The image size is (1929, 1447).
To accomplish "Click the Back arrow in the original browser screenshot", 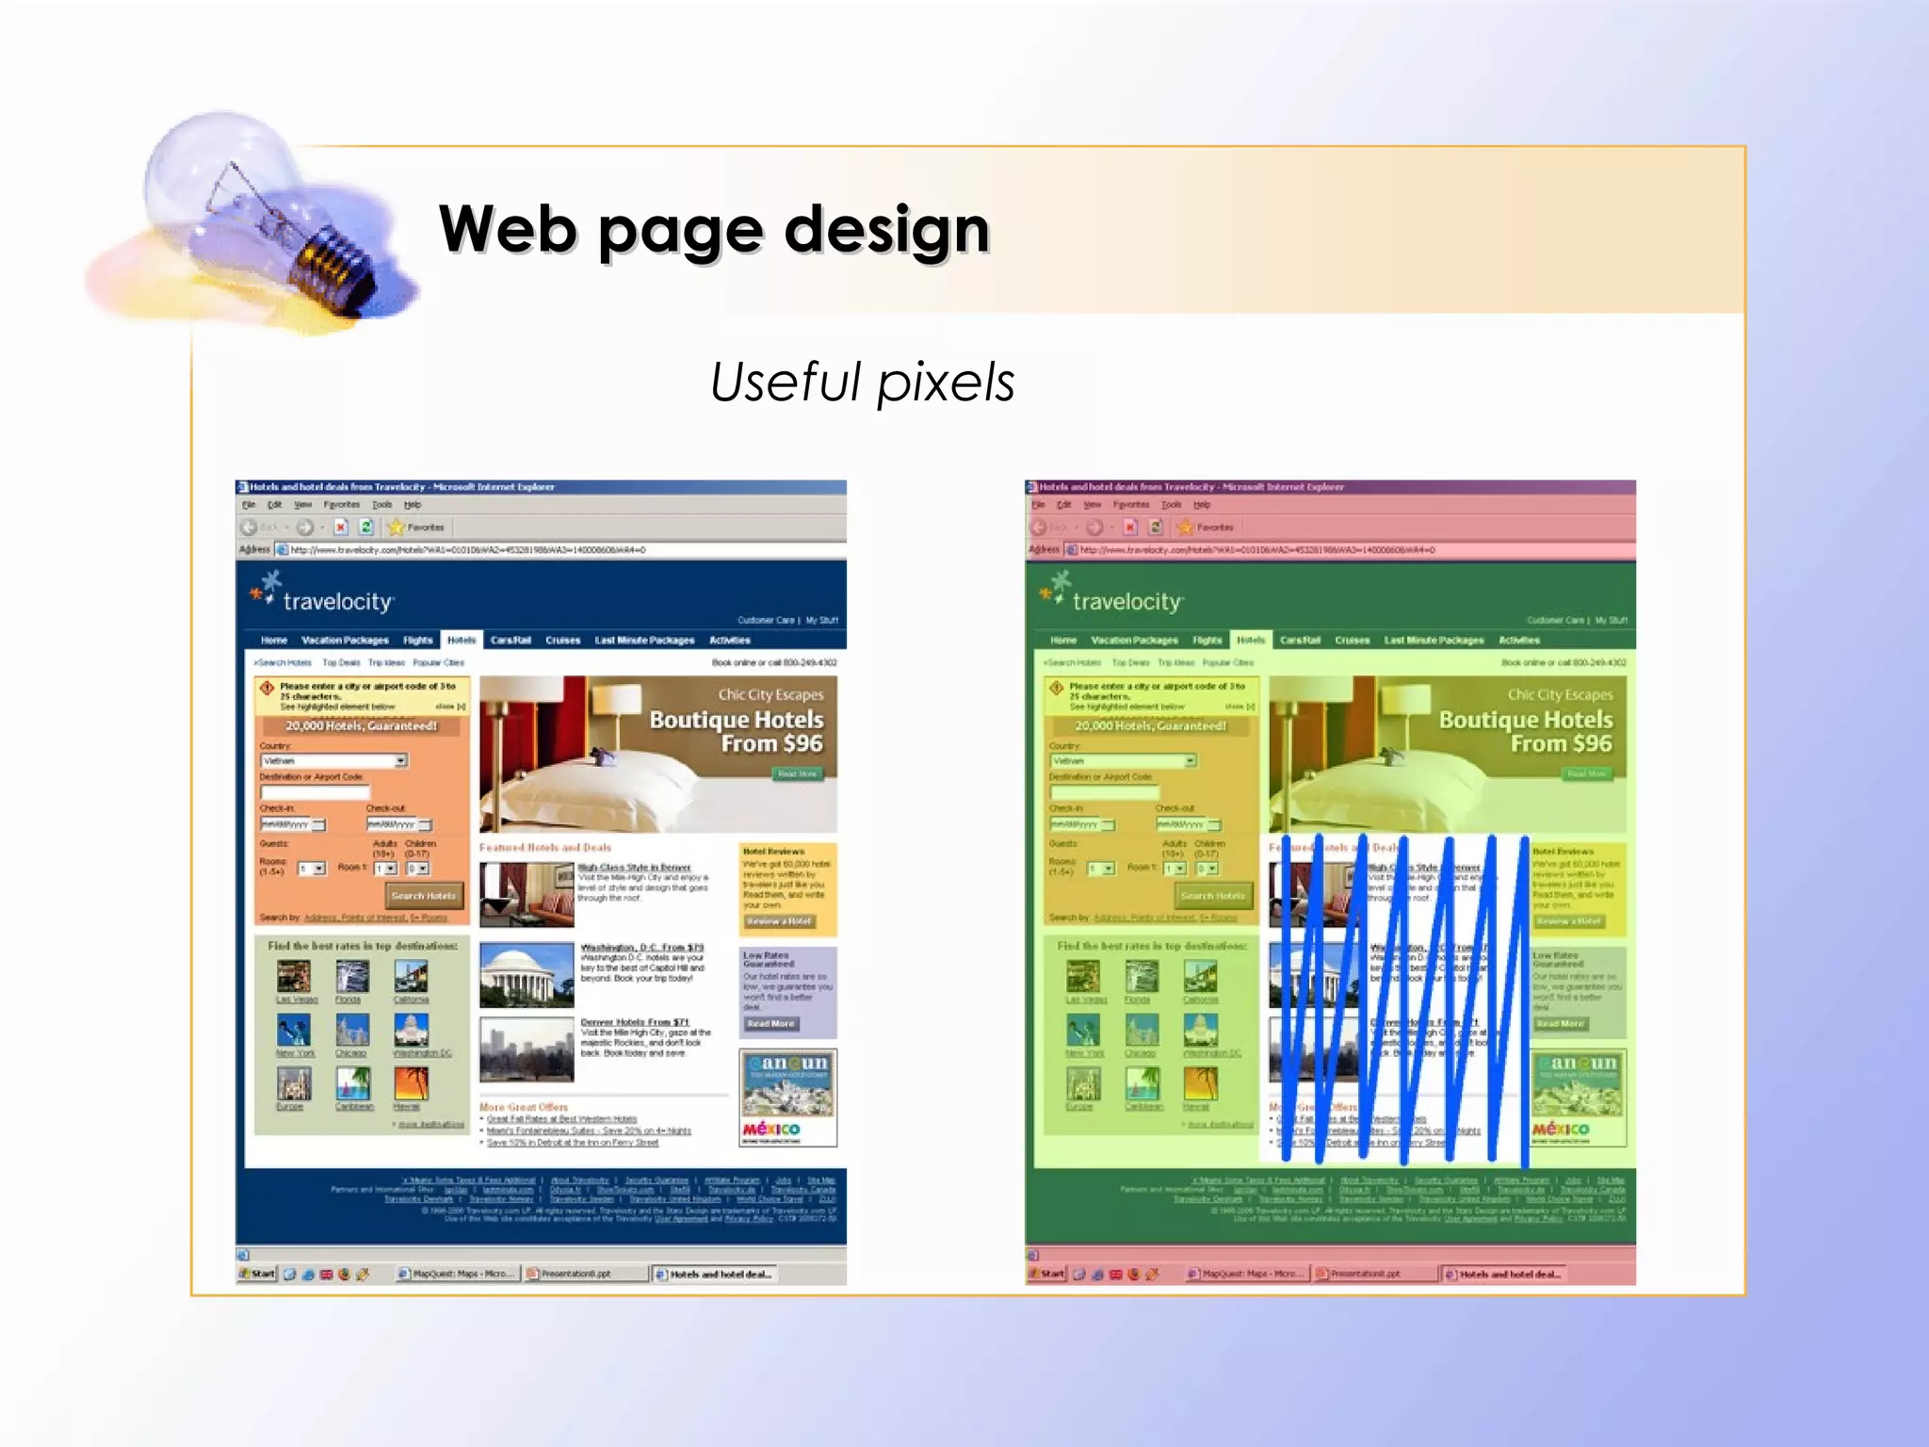I will click(x=249, y=528).
